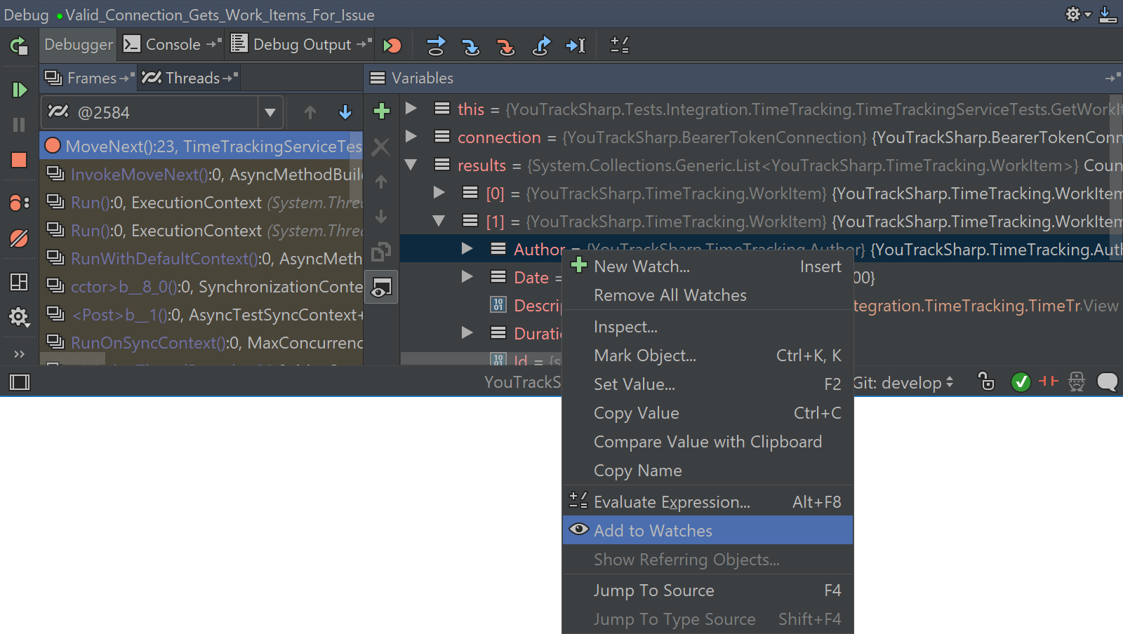Hide the debug tool window
This screenshot has height=634, width=1123.
coord(1108,14)
